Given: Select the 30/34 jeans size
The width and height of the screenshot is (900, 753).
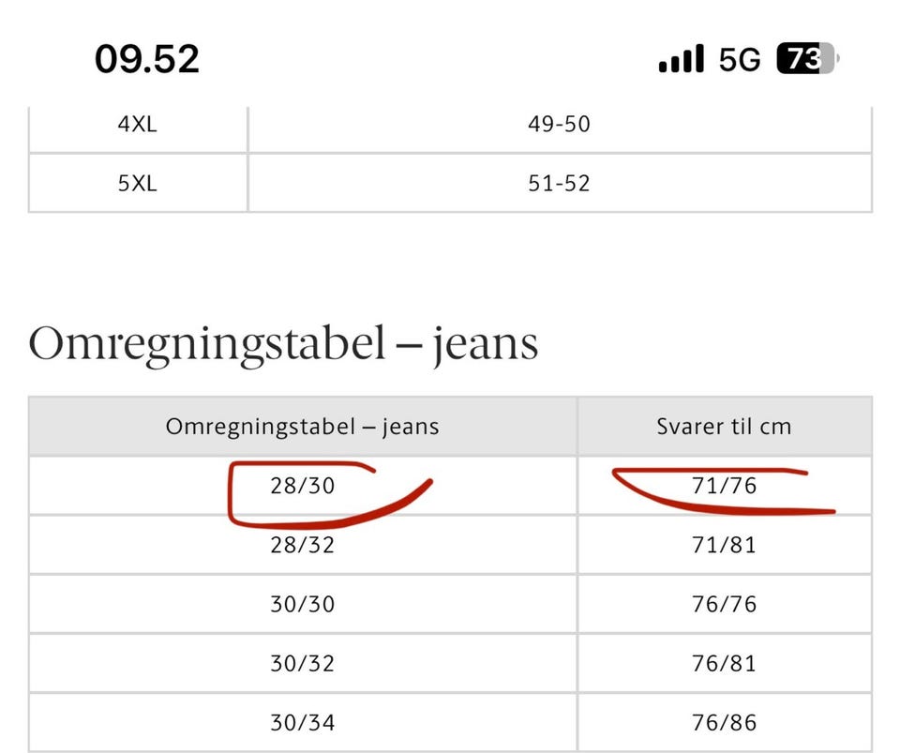Looking at the screenshot, I should pyautogui.click(x=303, y=723).
